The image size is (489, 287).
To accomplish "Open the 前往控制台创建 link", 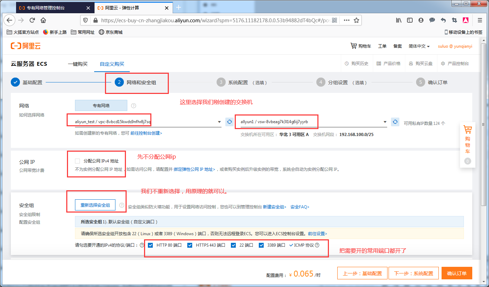I will [x=146, y=133].
